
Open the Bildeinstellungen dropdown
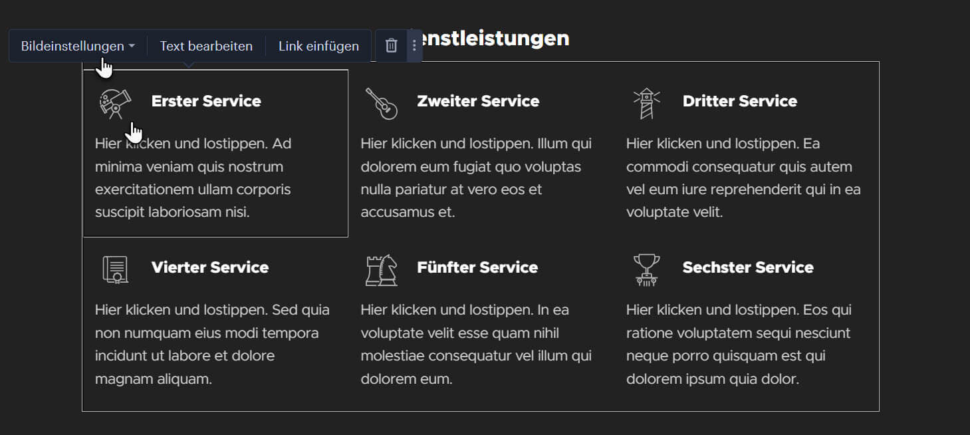[78, 46]
